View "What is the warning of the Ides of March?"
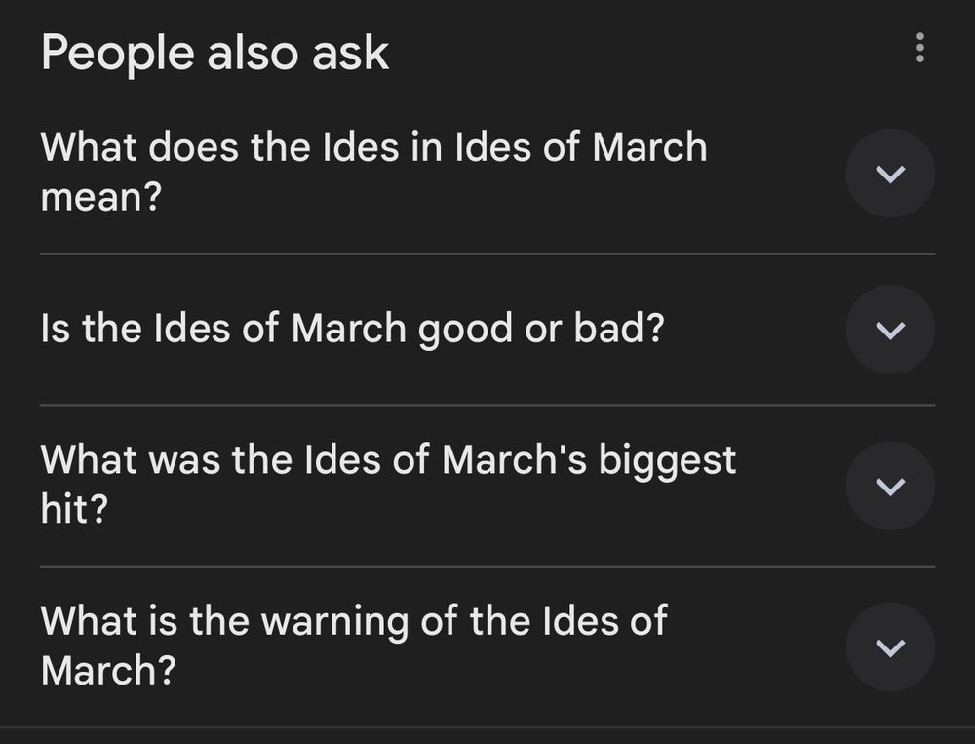 [355, 644]
